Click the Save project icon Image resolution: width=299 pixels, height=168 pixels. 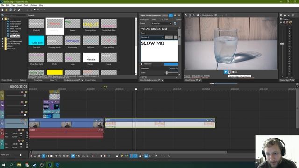(x=10, y=10)
